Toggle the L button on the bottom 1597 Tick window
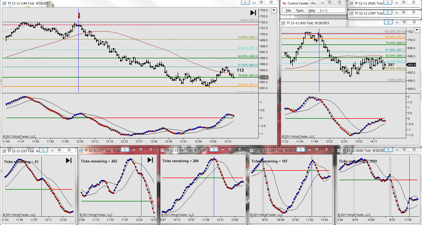Screen dimensions: 422x225 tap(301, 149)
